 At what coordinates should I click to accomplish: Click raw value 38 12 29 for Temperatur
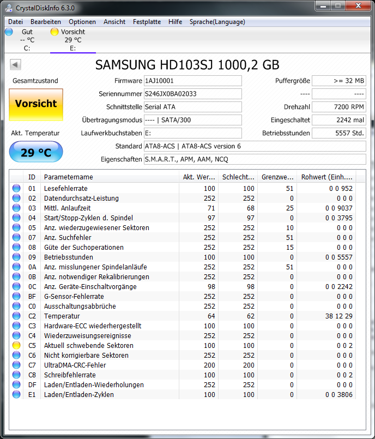coord(338,316)
